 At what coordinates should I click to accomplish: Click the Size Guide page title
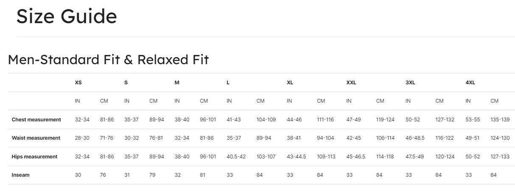[x=67, y=17]
